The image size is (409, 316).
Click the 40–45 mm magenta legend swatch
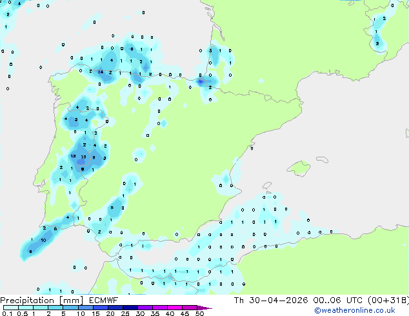(x=175, y=308)
